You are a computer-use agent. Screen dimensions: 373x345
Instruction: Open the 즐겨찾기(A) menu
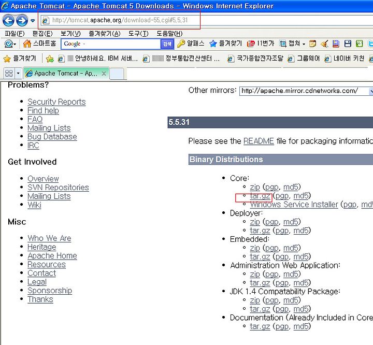pos(105,34)
